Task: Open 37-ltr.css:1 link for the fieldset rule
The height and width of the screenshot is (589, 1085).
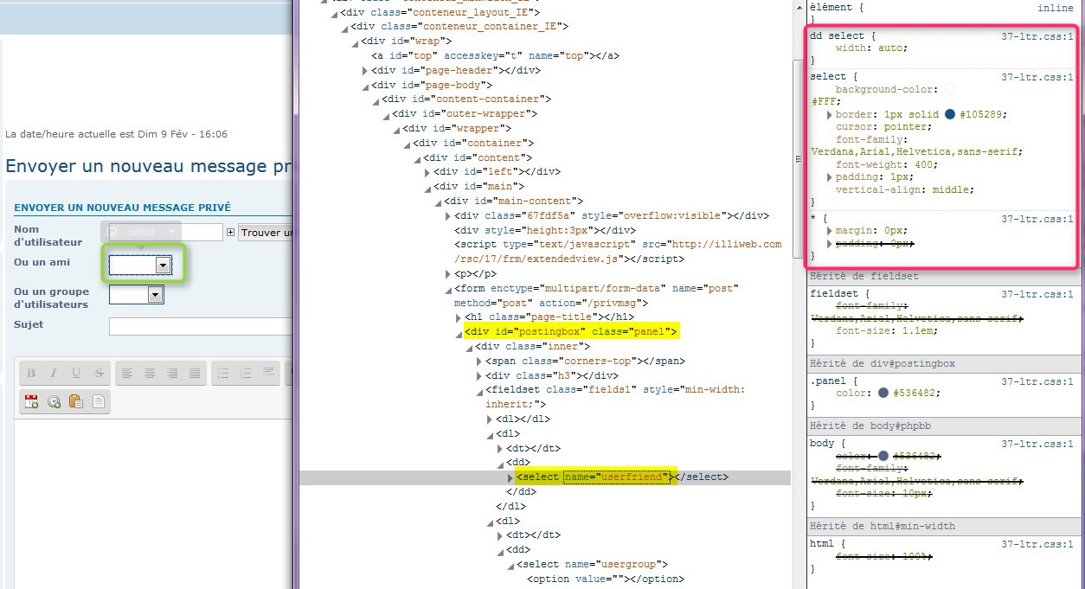Action: pyautogui.click(x=1037, y=294)
